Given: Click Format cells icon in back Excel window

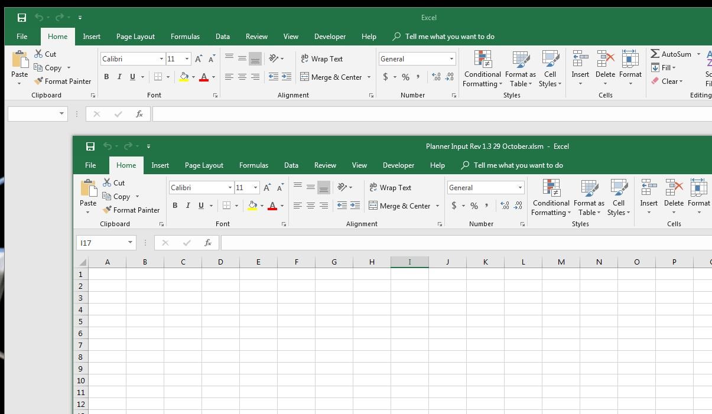Looking at the screenshot, I should pos(630,58).
